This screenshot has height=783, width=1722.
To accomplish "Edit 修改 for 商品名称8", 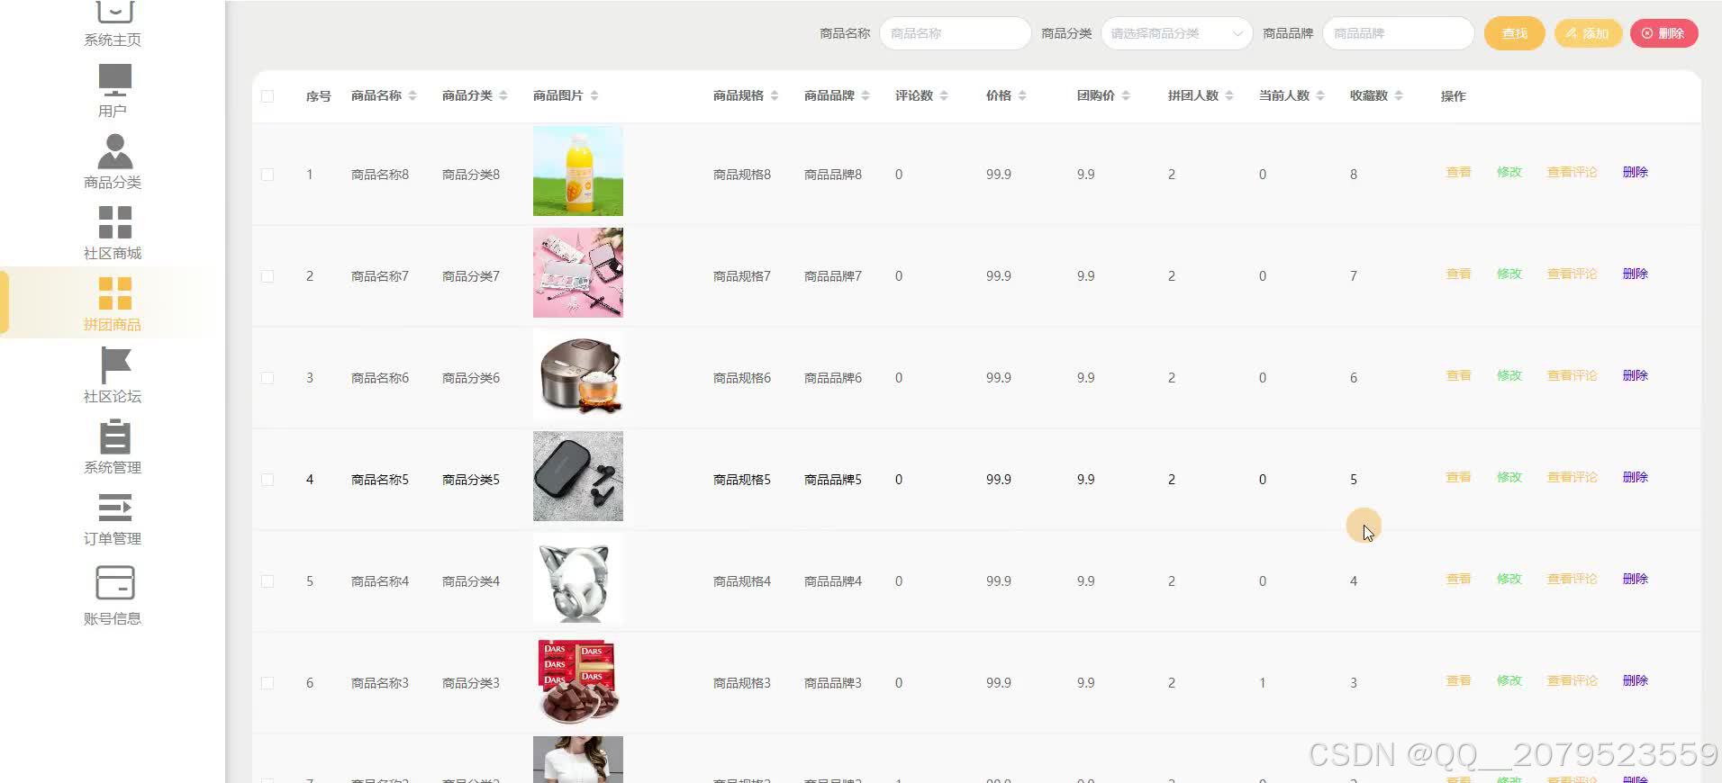I will tap(1509, 172).
